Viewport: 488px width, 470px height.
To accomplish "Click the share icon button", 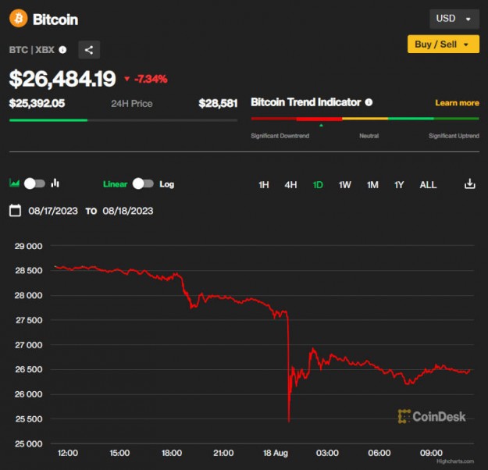I will [89, 50].
